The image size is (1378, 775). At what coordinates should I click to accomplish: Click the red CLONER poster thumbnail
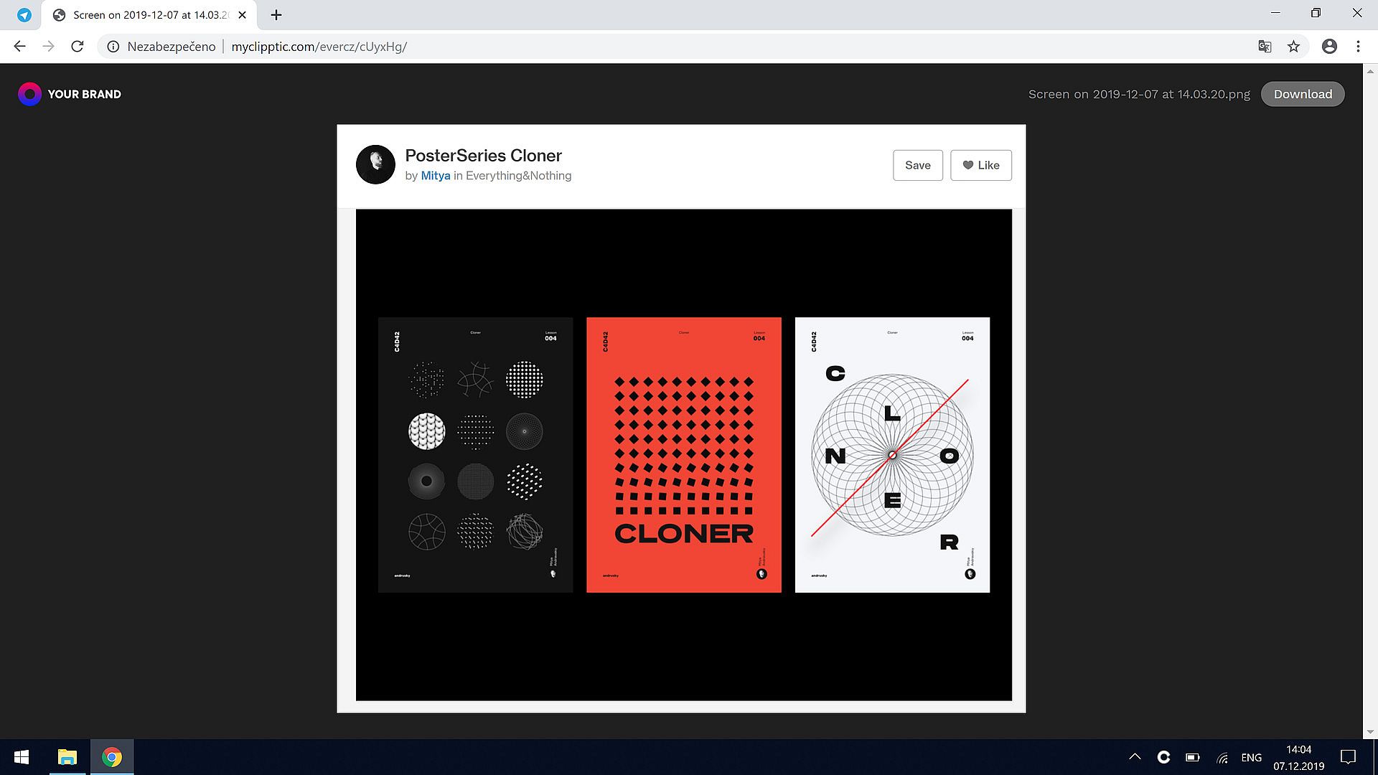[683, 455]
